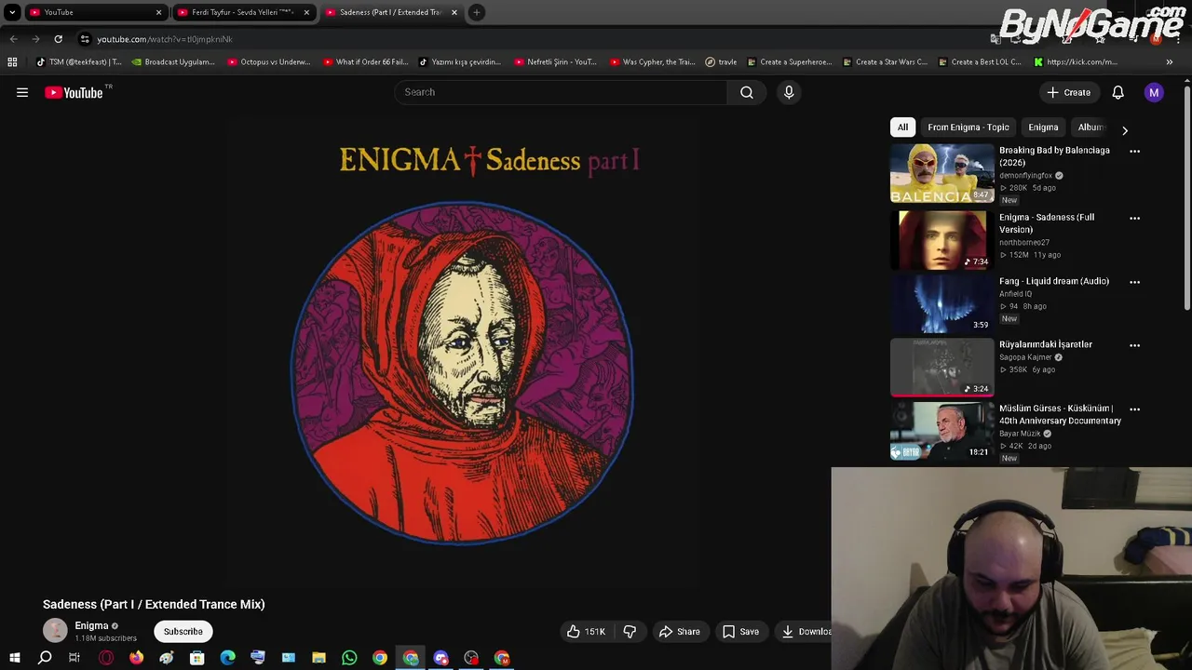This screenshot has height=670, width=1192.
Task: Open the tab search dropdown arrow
Action: pos(12,12)
